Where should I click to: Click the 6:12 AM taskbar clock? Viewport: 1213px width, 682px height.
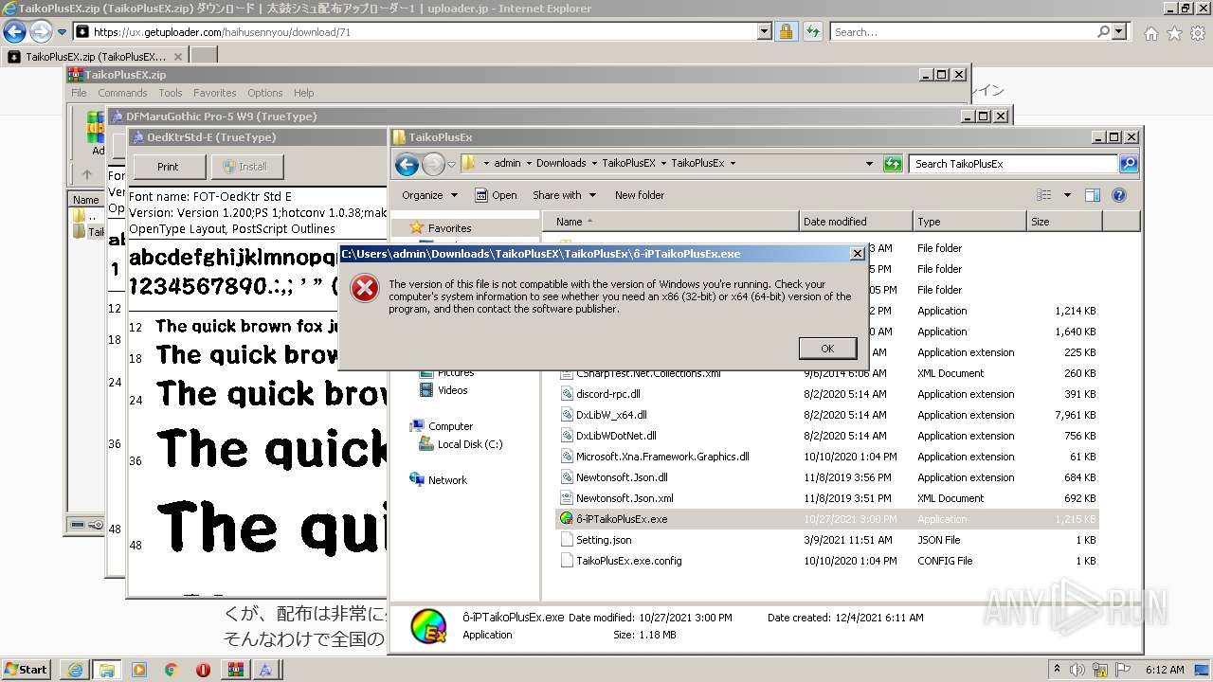(x=1165, y=670)
